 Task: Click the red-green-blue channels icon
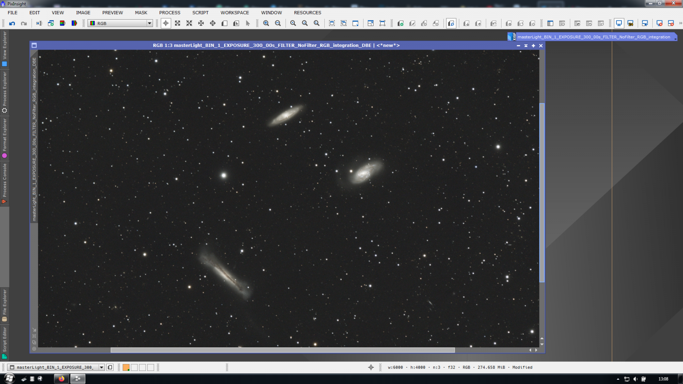[62, 23]
